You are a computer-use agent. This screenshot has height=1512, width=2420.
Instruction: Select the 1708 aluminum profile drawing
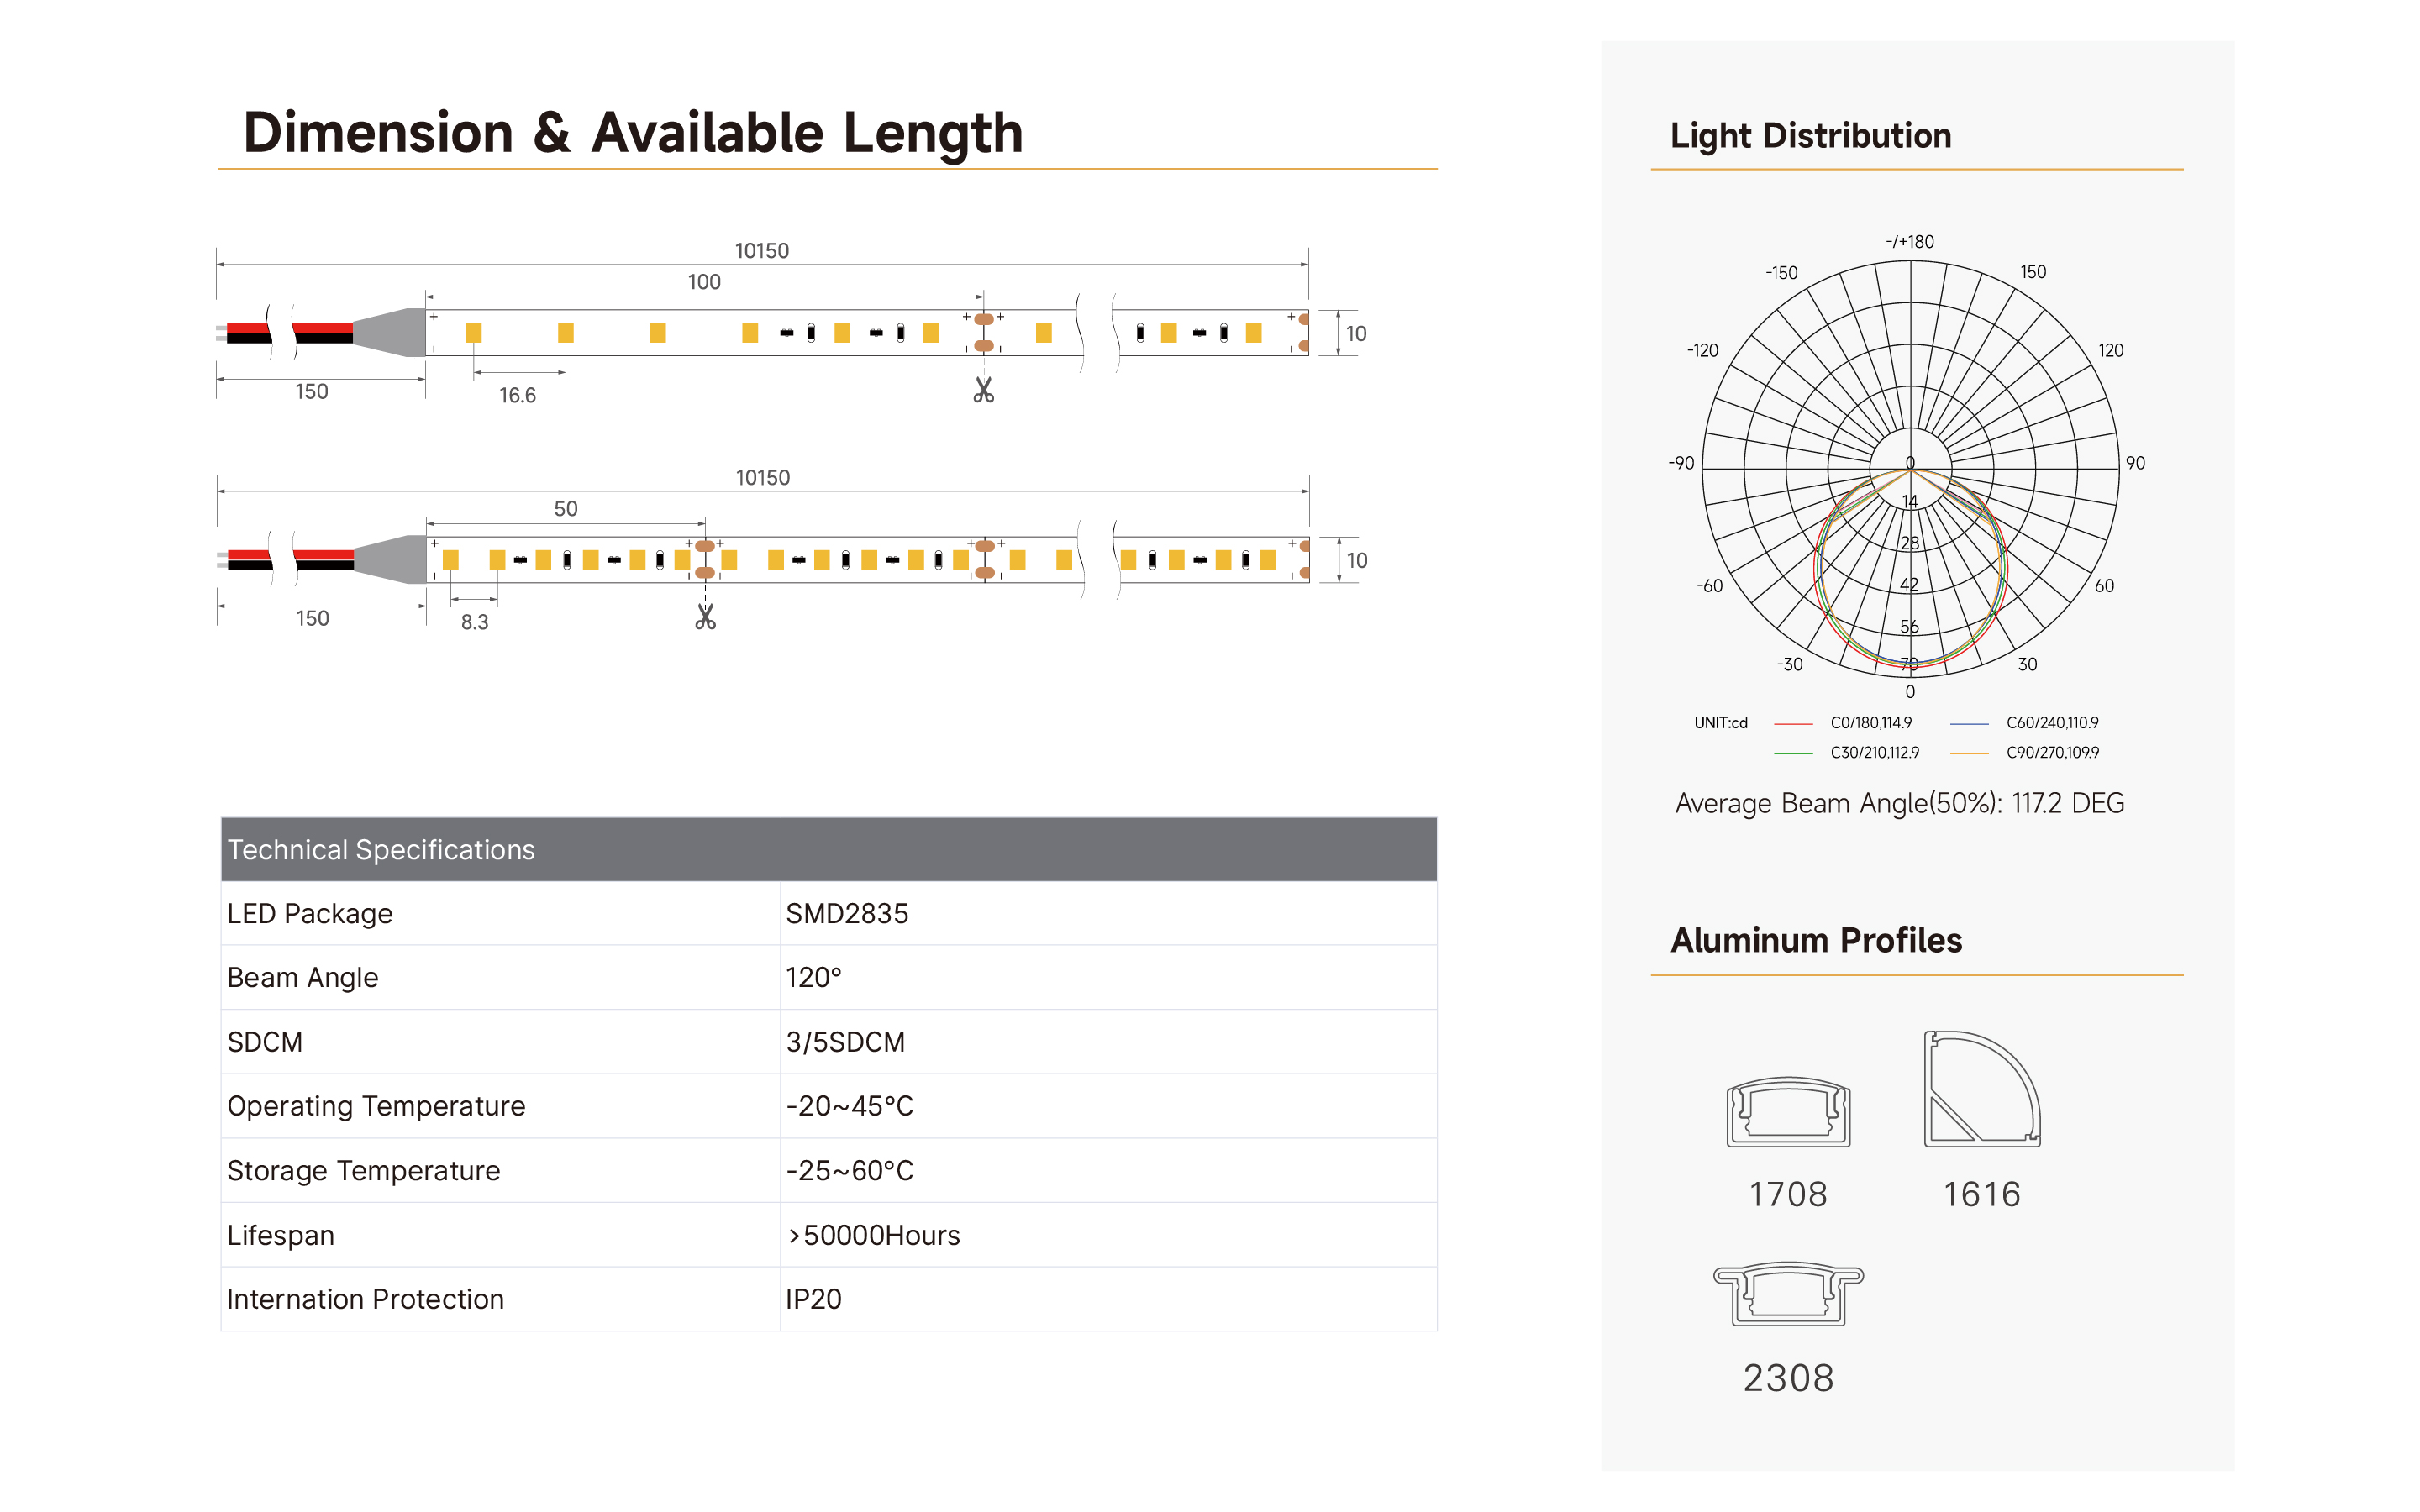click(x=1788, y=1112)
